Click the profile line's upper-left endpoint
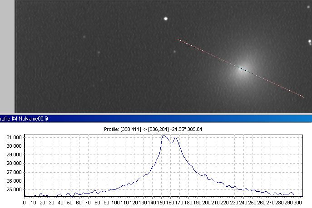 click(178, 39)
